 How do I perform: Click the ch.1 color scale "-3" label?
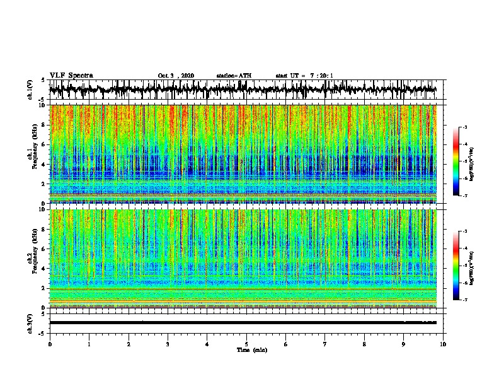tap(464, 127)
